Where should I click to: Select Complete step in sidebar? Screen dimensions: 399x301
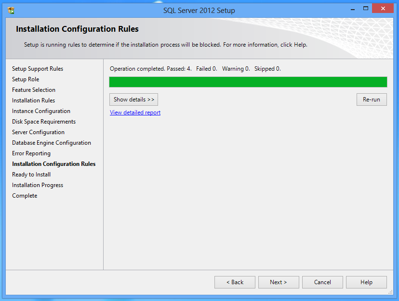(x=25, y=196)
